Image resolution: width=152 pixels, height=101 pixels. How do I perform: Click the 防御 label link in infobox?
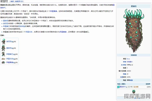[x=124, y=74]
